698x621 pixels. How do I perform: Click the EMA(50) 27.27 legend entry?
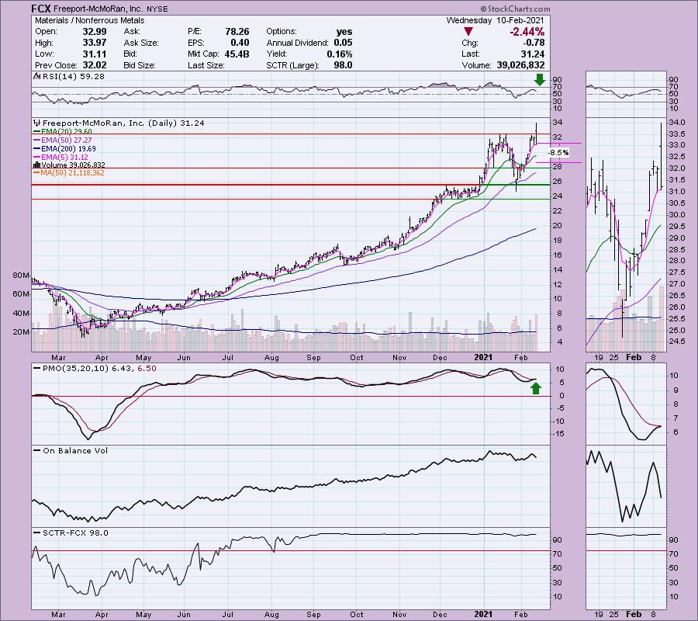[67, 140]
